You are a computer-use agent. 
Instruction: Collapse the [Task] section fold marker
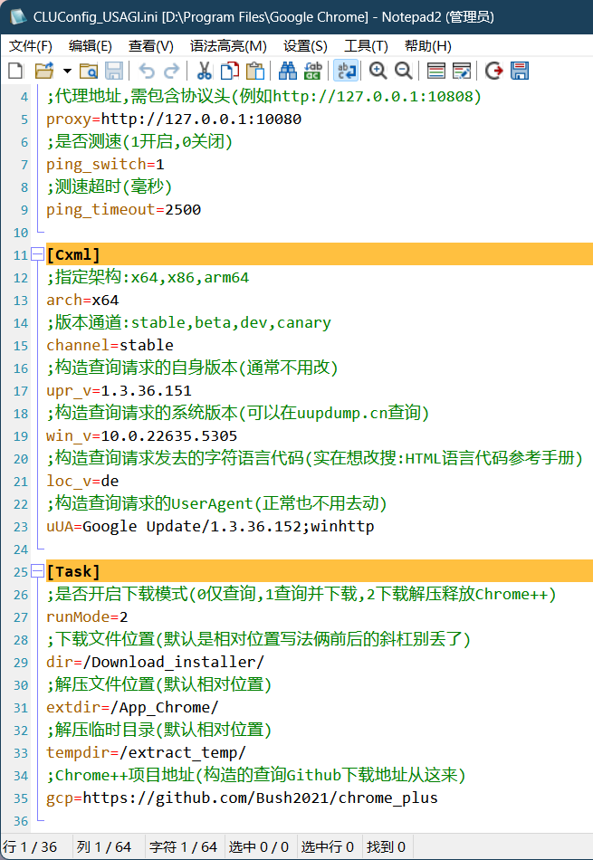pyautogui.click(x=36, y=571)
